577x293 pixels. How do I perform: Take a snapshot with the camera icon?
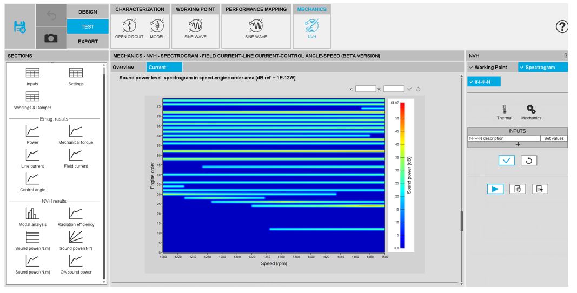coord(51,38)
